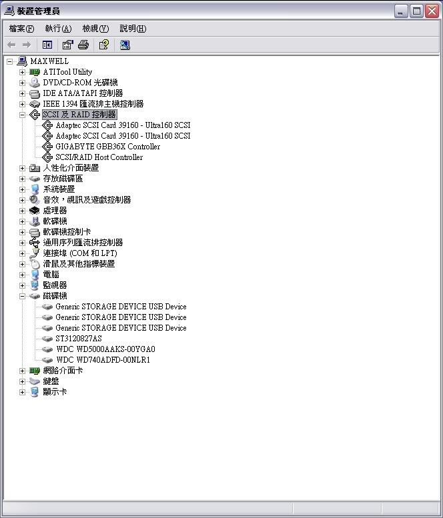Click the Properties toolbar icon
443x518 pixels.
[67, 45]
